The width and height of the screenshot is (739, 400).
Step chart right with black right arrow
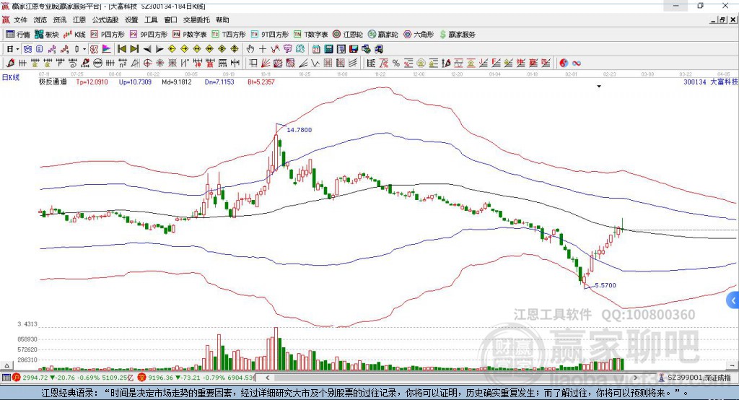pyautogui.click(x=159, y=49)
